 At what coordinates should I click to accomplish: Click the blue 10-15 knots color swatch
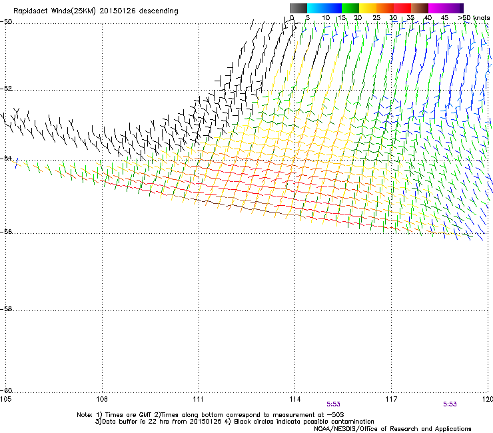(333, 8)
